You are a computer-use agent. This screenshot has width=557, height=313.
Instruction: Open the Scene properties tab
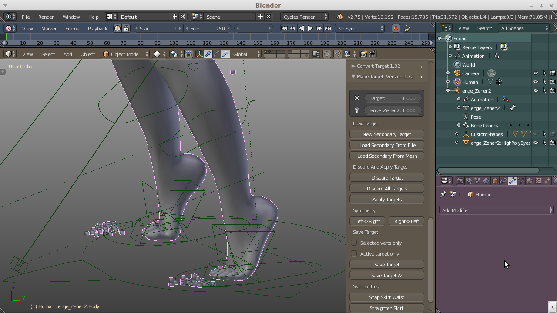pyautogui.click(x=477, y=181)
